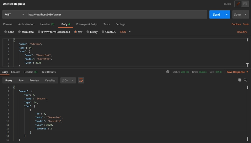The image size is (251, 143).
Task: Open the Settings tab
Action: [120, 24]
